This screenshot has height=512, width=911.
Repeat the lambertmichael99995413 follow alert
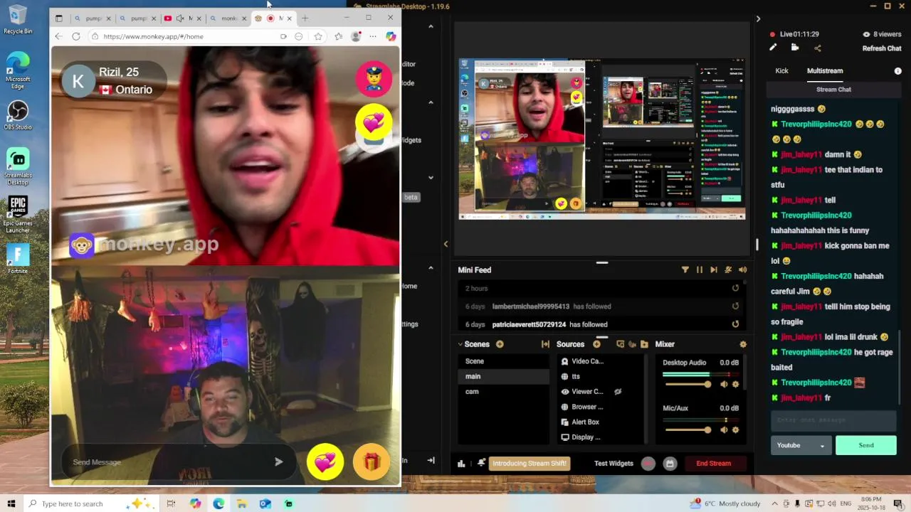coord(735,306)
